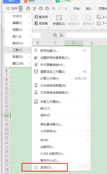107x174 pixels.
Task: Toggle the dropdown arrow beside 文件
Action: click(x=21, y=9)
